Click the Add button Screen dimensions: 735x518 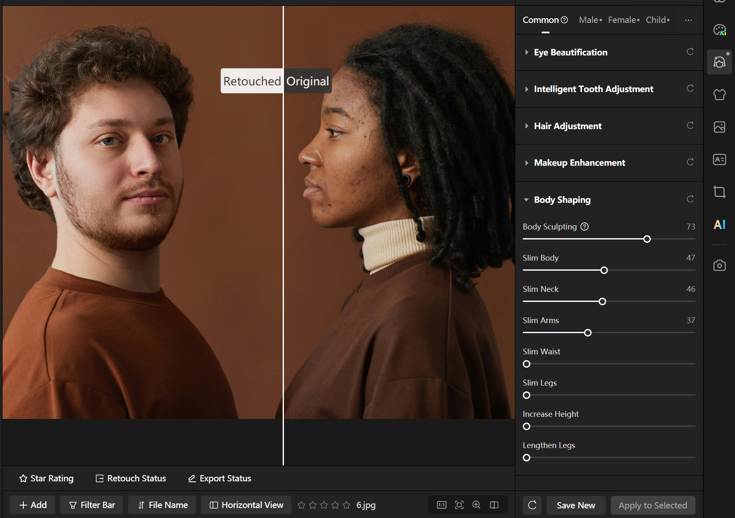pyautogui.click(x=33, y=505)
